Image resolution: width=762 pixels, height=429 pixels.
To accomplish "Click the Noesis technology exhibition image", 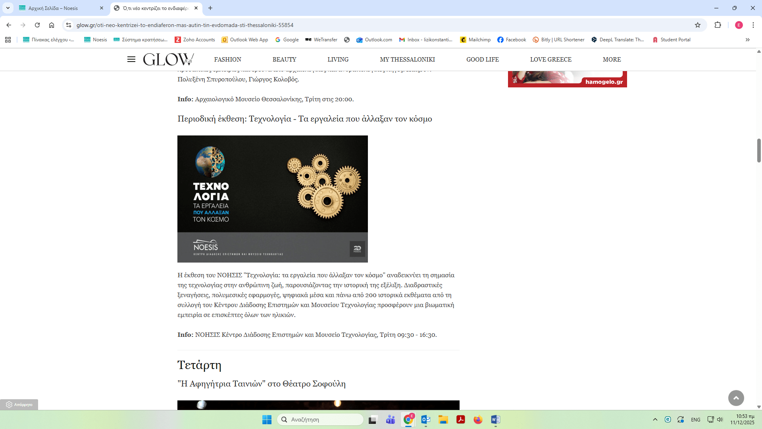I will point(272,199).
